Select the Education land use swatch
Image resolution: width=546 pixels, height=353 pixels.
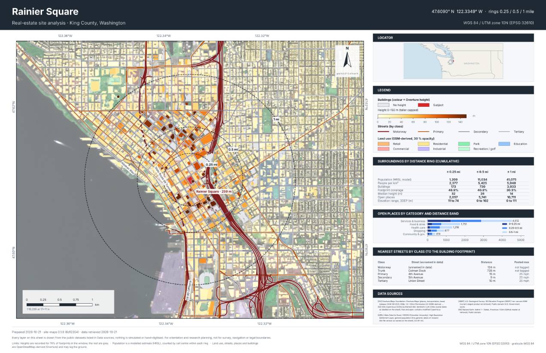coord(504,144)
